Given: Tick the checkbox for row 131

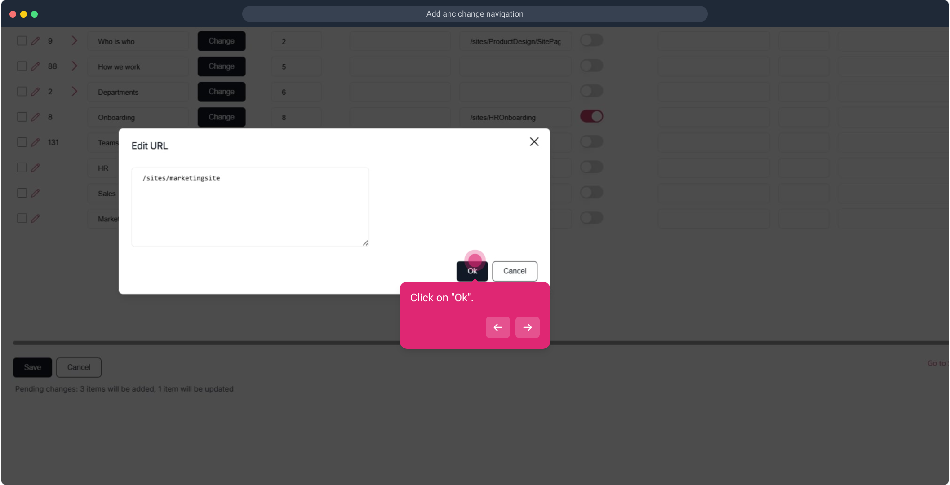Looking at the screenshot, I should [22, 142].
